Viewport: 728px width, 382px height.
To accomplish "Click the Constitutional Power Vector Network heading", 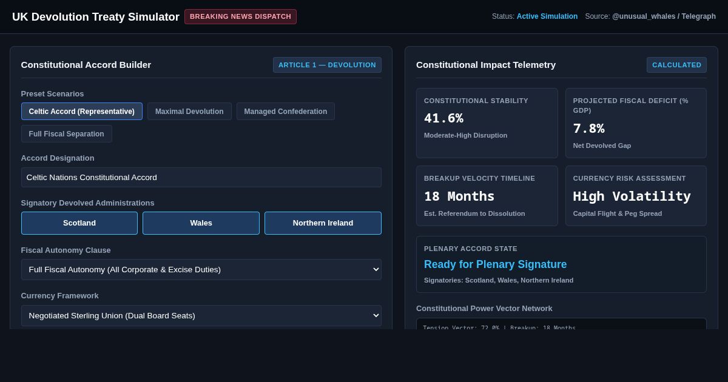I will [x=484, y=308].
